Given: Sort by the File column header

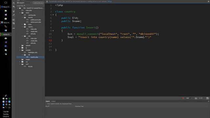Looking at the screenshot, I should tap(47, 106).
